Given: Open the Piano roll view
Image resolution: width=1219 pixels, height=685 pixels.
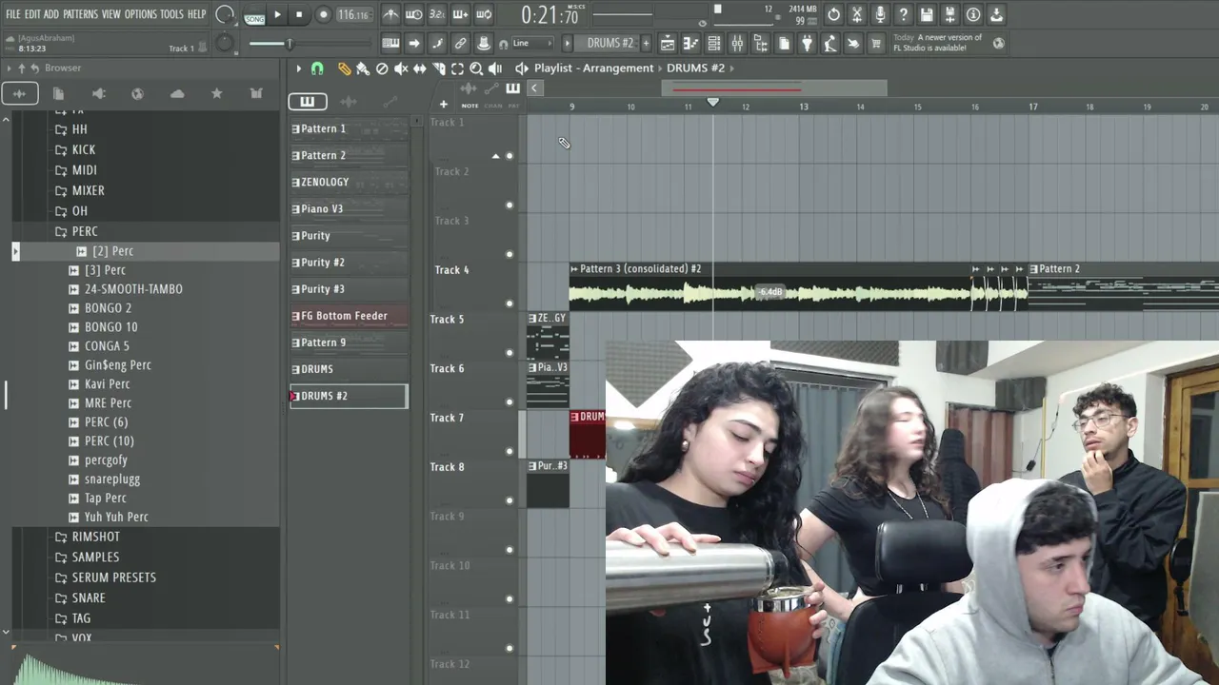Looking at the screenshot, I should point(690,43).
